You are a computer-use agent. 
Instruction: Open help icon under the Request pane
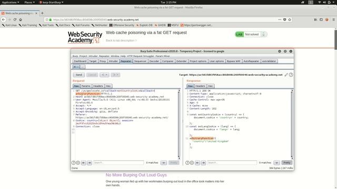click(x=74, y=163)
